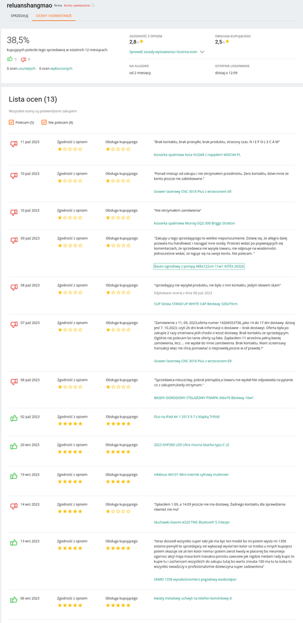Viewport: 303px width, 623px height.
Task: Toggle the Polecam (5) checkbox
Action: (x=11, y=122)
